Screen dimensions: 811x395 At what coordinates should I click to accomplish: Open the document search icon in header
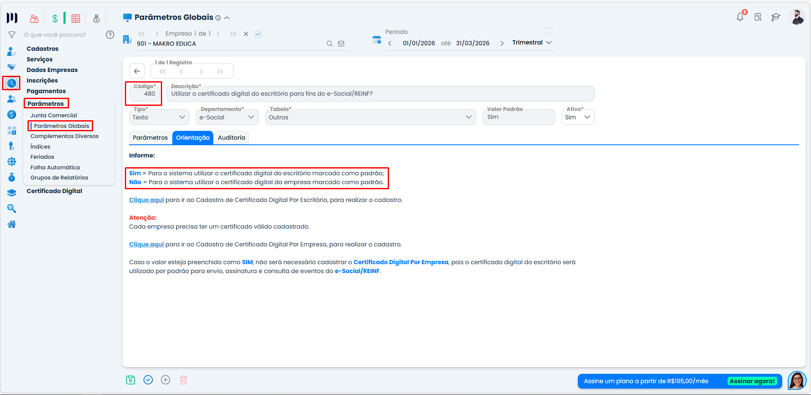click(x=758, y=17)
